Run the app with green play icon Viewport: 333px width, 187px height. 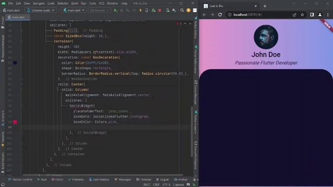[x=116, y=10]
